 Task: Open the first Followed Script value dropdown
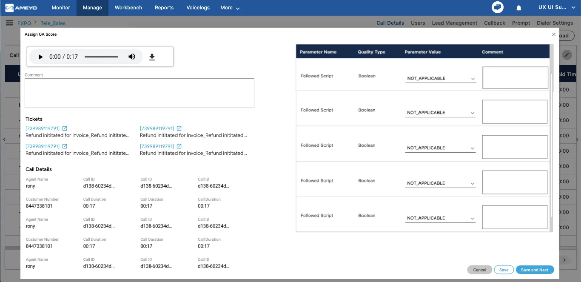441,79
